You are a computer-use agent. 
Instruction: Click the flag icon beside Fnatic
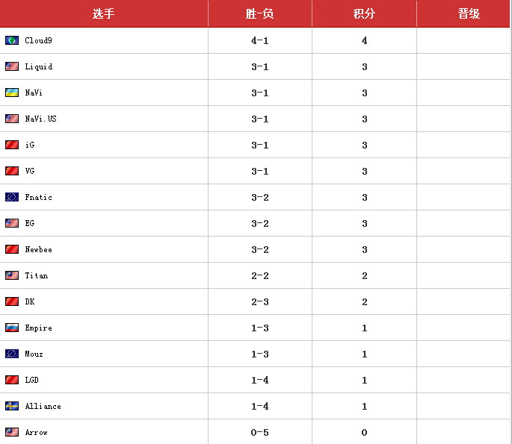(x=12, y=197)
